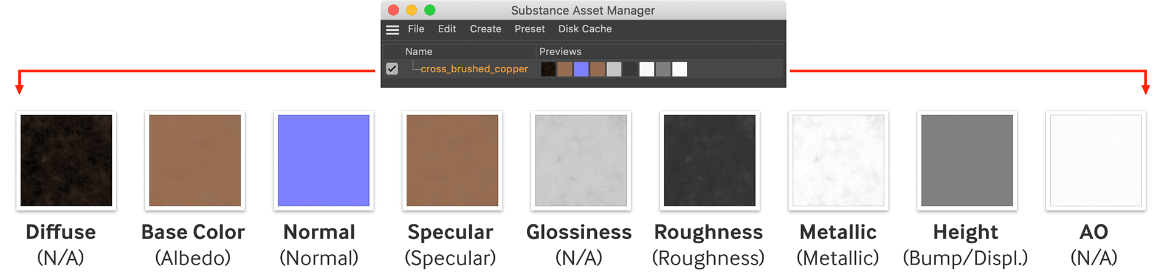The image size is (1167, 273).
Task: Click the large Metallic thumbnail
Action: tap(838, 161)
